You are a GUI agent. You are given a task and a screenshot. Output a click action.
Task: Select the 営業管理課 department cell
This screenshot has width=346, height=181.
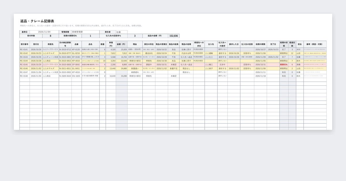(x=85, y=32)
